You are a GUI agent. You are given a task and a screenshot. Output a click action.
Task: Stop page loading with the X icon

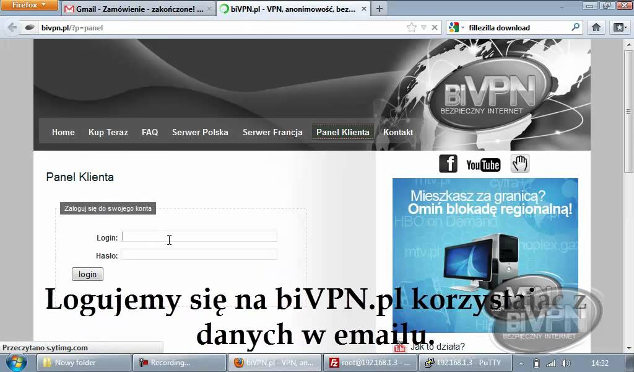pos(435,27)
